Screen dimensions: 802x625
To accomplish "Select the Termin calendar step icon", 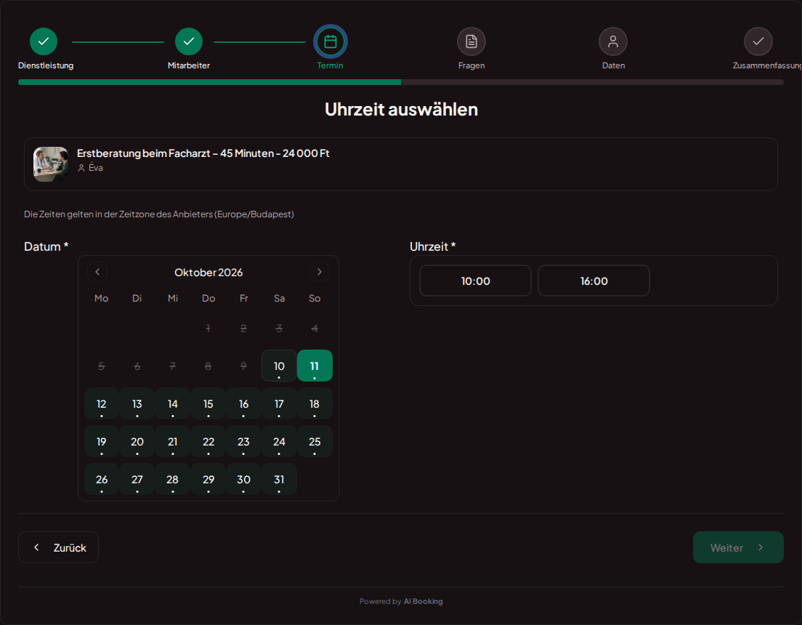I will click(x=331, y=41).
